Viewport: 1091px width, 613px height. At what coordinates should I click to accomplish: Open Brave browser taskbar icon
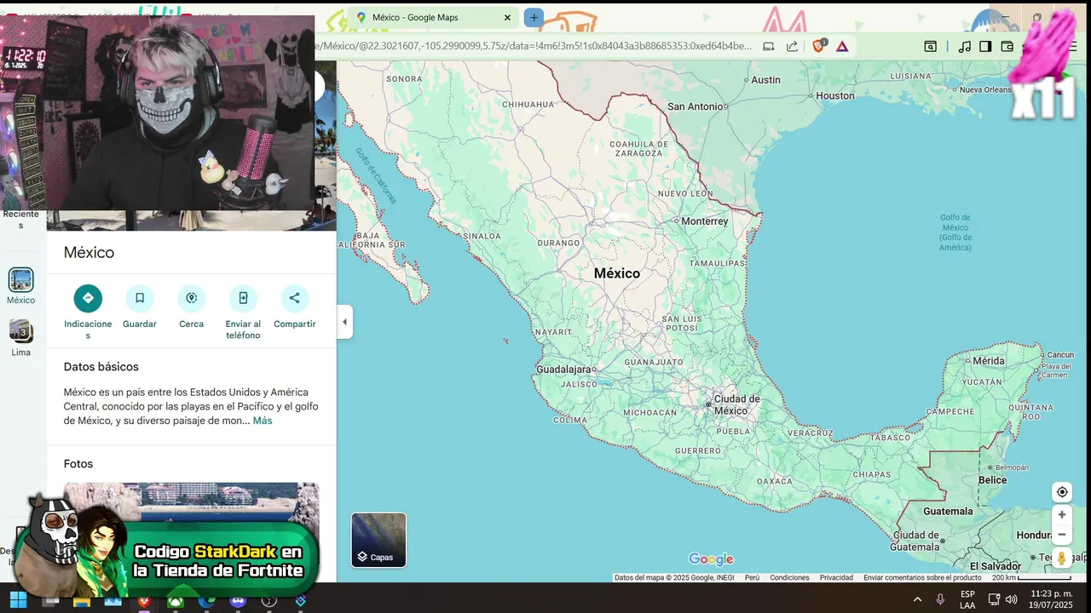pyautogui.click(x=143, y=600)
